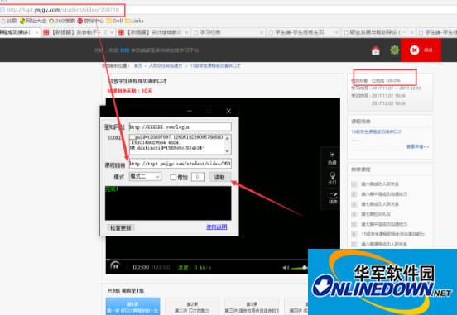Click the 检查更新 button
Image resolution: width=457 pixels, height=315 pixels.
(121, 227)
